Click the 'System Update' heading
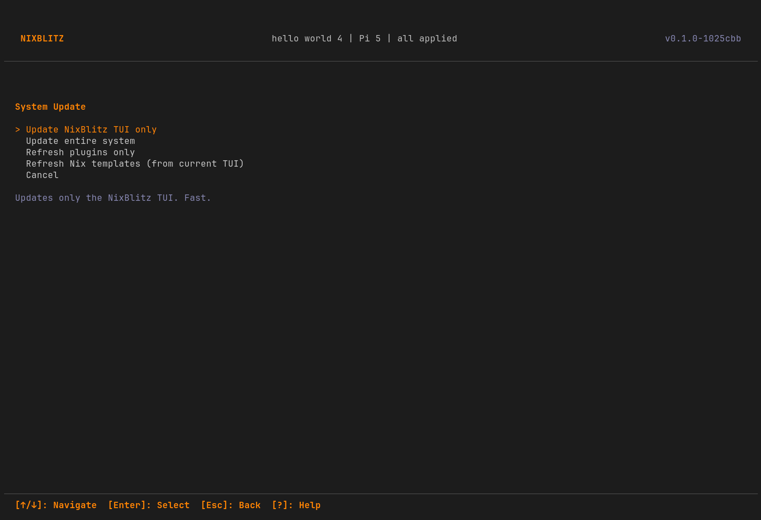 coord(51,107)
